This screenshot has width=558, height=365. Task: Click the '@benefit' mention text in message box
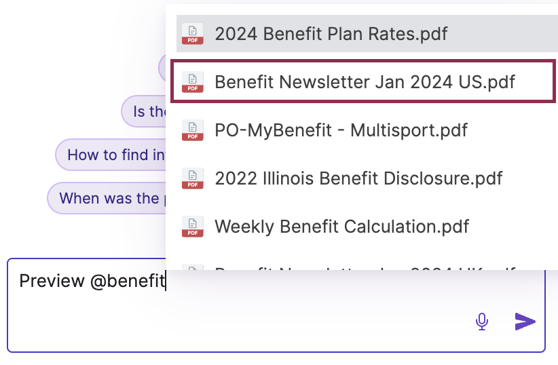coord(128,281)
